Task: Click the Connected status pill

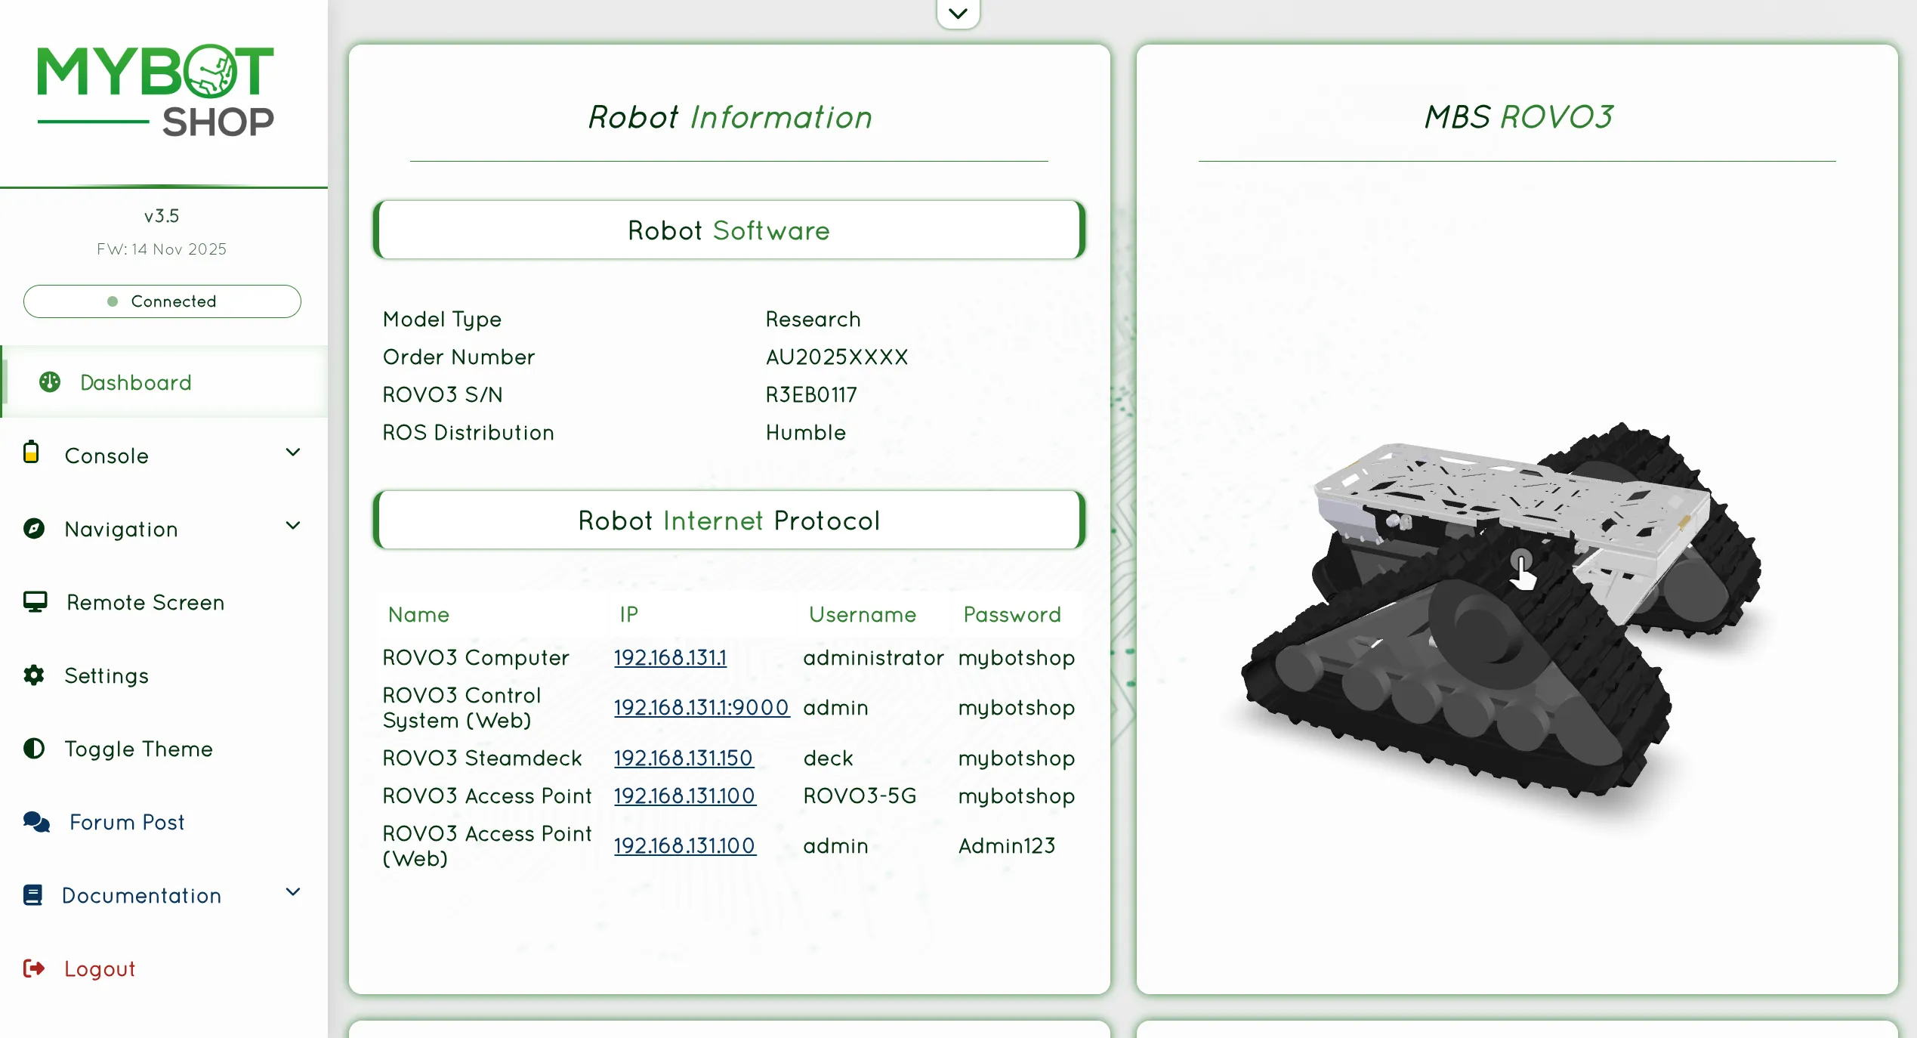Action: tap(162, 301)
